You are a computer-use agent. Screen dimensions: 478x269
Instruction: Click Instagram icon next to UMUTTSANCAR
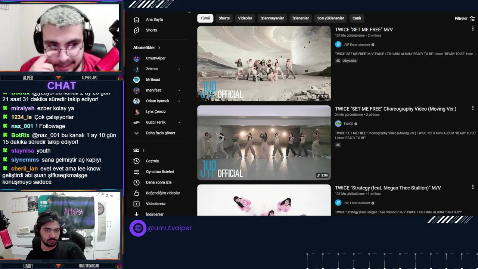pyautogui.click(x=120, y=266)
